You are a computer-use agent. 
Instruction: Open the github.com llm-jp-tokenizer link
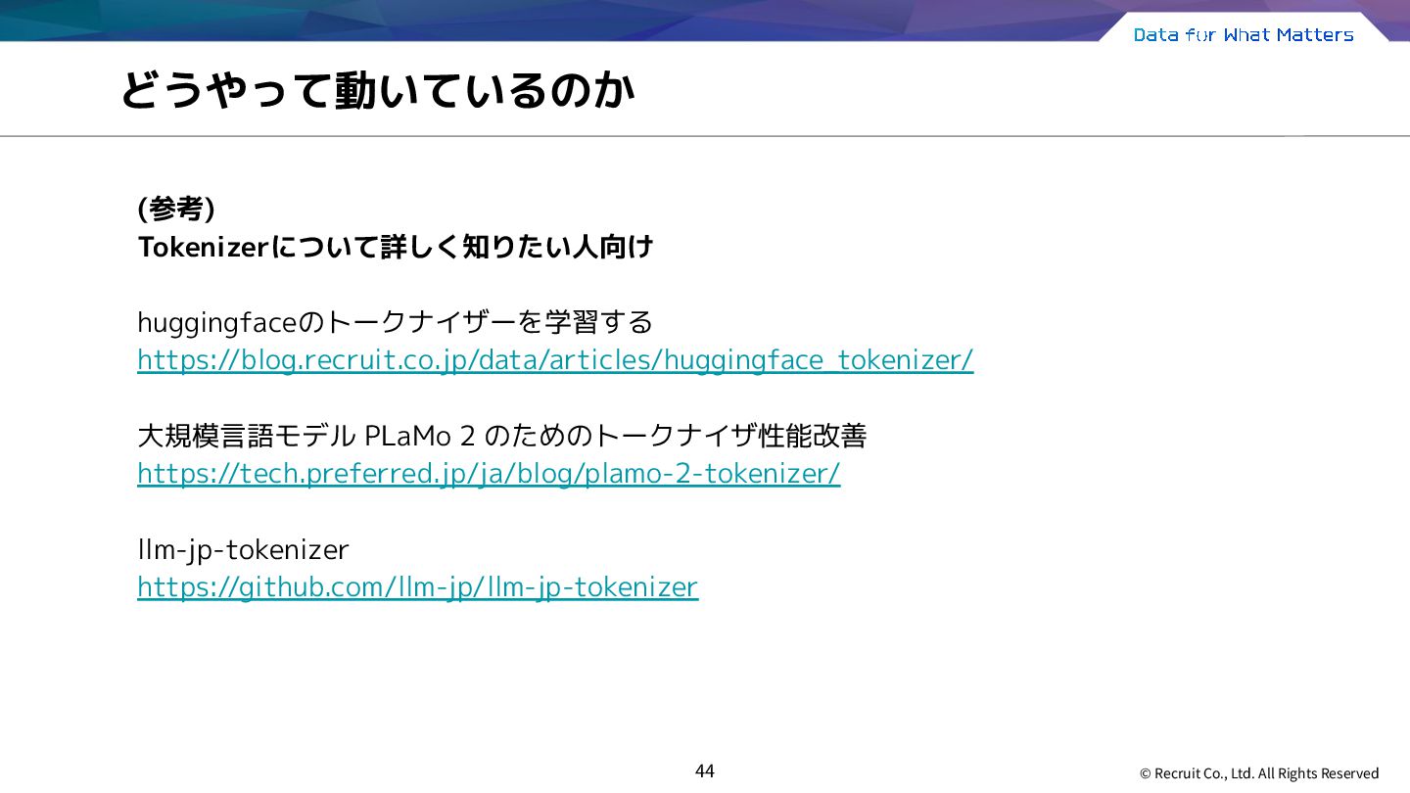[418, 587]
